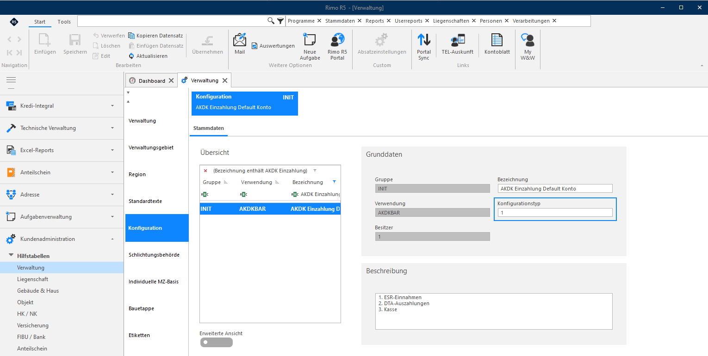
Task: Click the Neue Aufgabe icon
Action: click(x=310, y=40)
